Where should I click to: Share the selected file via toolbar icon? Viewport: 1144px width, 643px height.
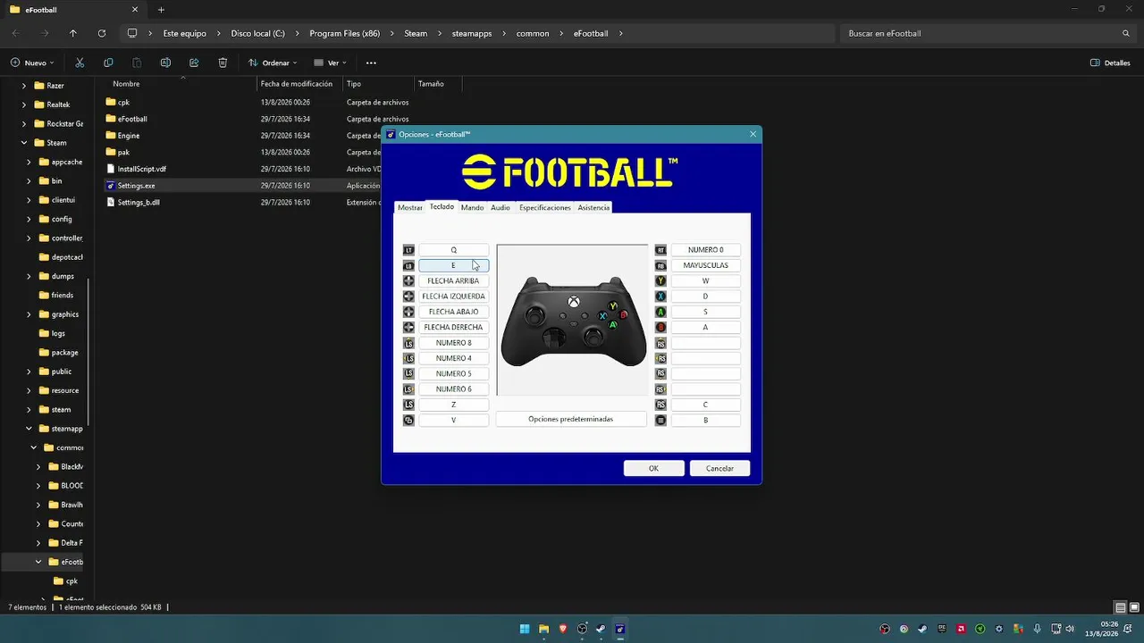click(194, 63)
